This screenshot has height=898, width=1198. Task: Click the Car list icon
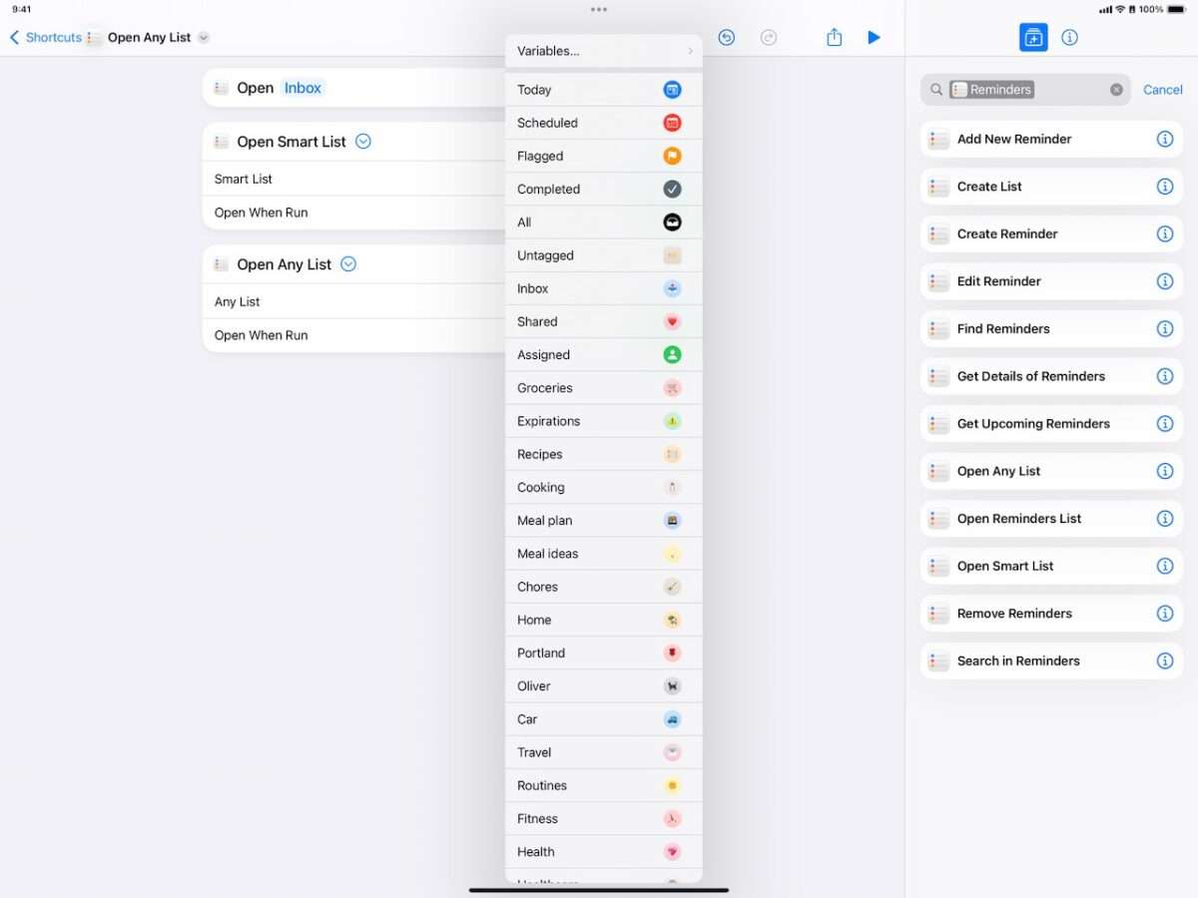tap(673, 718)
